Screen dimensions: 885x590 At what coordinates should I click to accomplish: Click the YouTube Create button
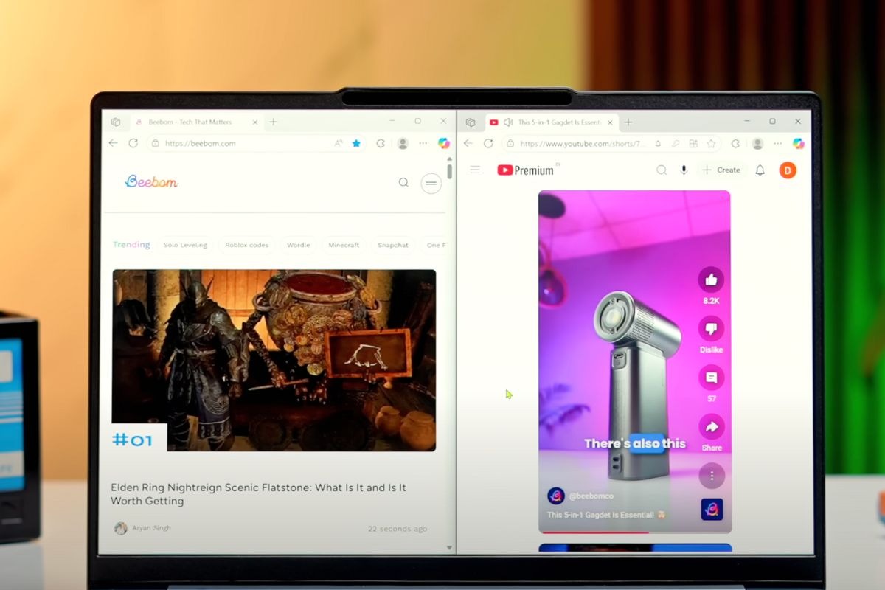(x=721, y=170)
